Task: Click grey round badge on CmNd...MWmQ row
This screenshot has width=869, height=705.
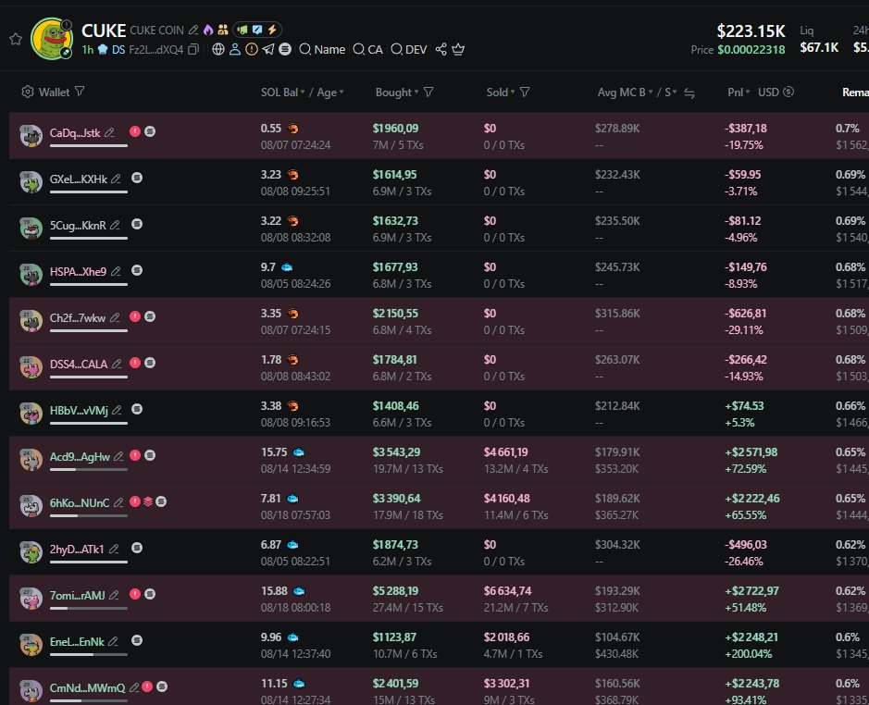Action: (162, 686)
